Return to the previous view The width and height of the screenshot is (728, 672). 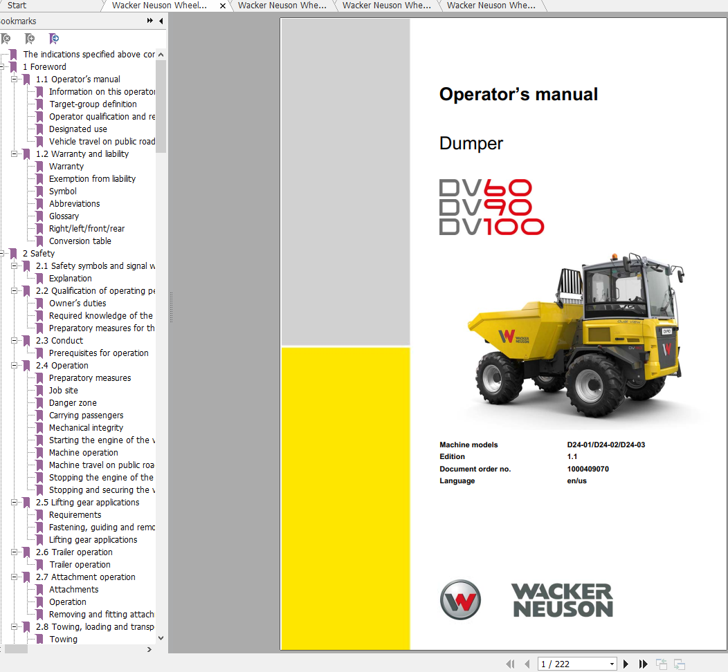[x=662, y=663]
